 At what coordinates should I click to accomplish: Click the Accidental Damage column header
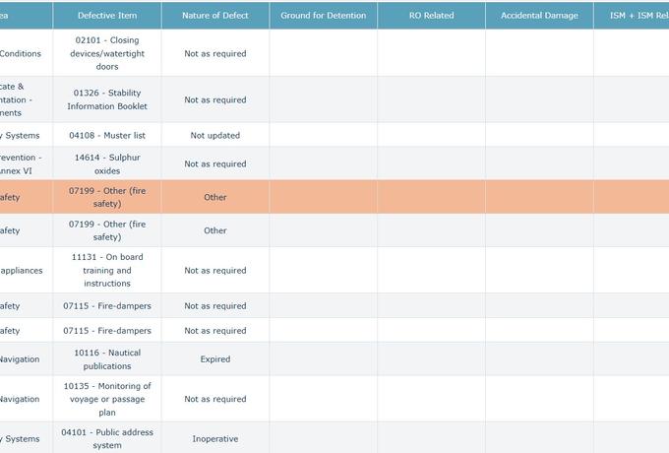(539, 16)
